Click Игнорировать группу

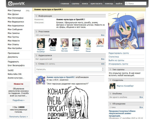pos(118,64)
